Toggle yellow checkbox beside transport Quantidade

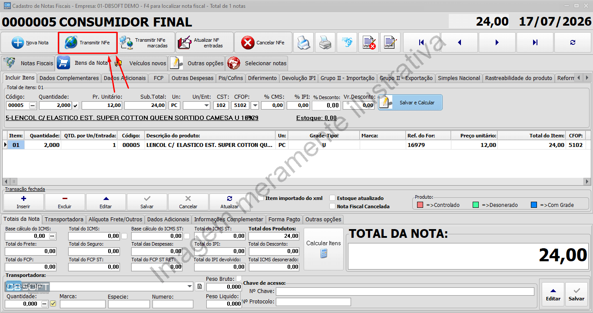(x=53, y=304)
